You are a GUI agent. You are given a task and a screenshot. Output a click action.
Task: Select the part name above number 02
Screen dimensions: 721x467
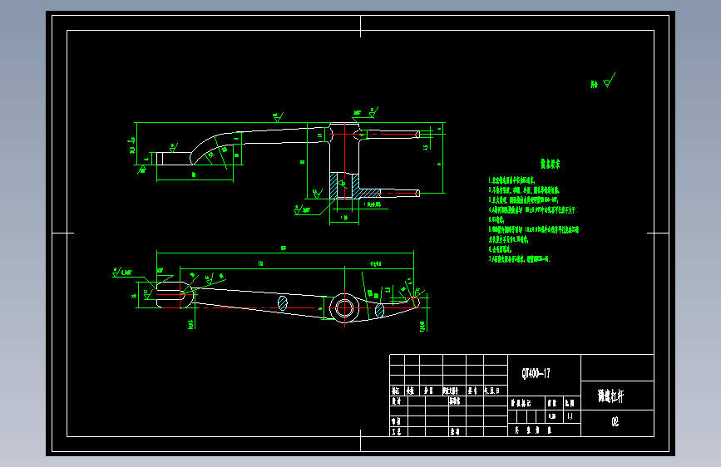coord(610,396)
